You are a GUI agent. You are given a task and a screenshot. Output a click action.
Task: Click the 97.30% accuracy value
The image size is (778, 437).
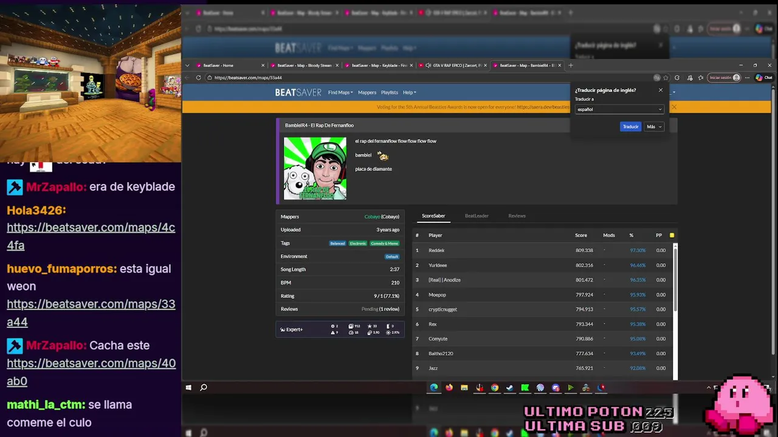point(638,250)
